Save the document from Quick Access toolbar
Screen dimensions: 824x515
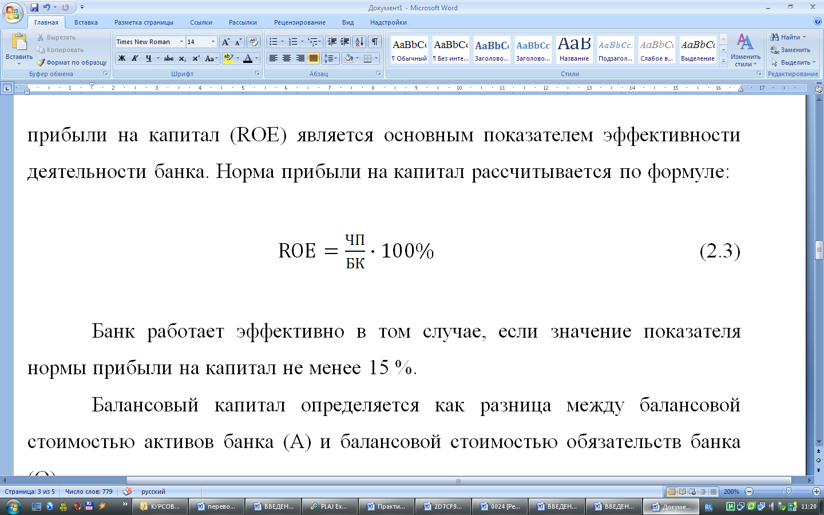(x=34, y=7)
